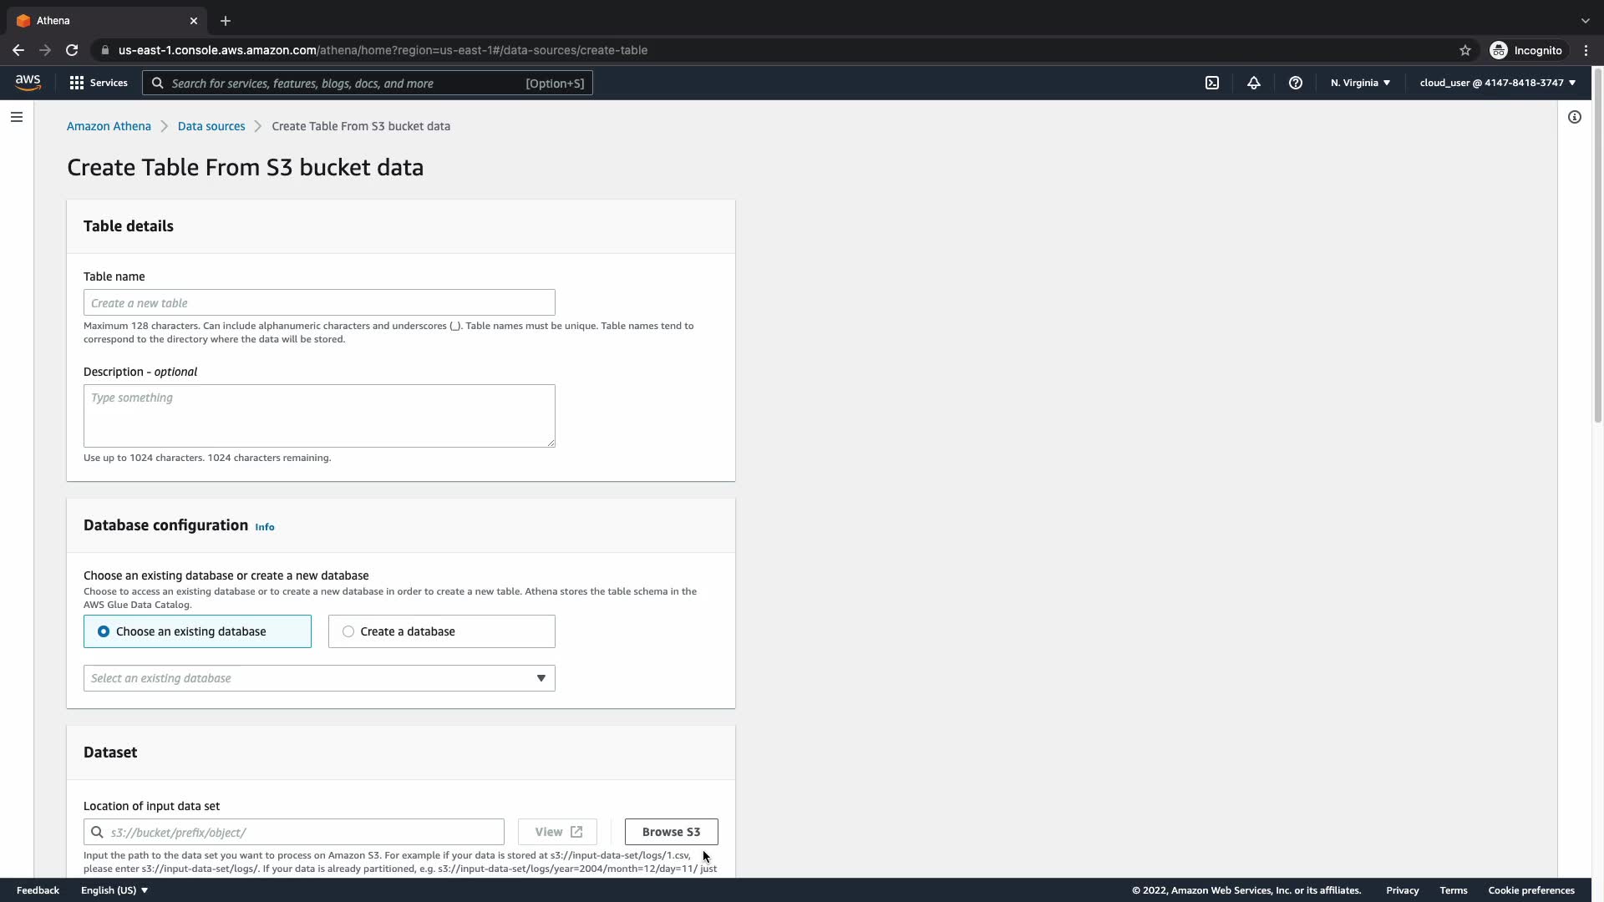Click the Amazon Athena breadcrumb link
Screen dimensions: 1604x902
(x=109, y=126)
